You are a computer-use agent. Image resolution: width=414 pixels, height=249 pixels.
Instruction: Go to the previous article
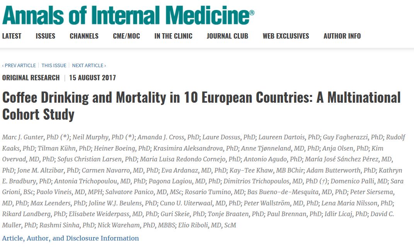pos(19,66)
